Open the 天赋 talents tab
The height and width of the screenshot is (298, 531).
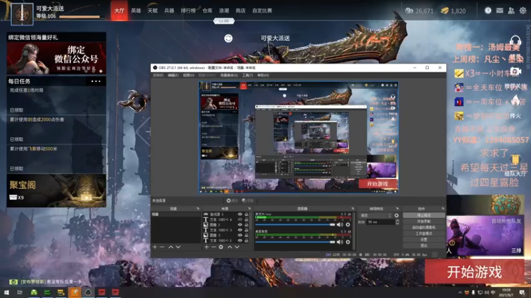(153, 11)
